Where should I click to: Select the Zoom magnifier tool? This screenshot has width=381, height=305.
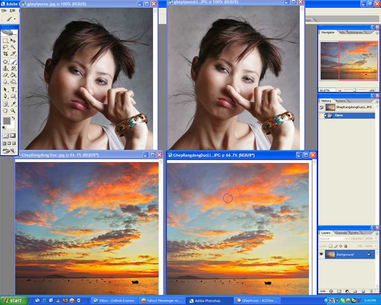pos(13,110)
